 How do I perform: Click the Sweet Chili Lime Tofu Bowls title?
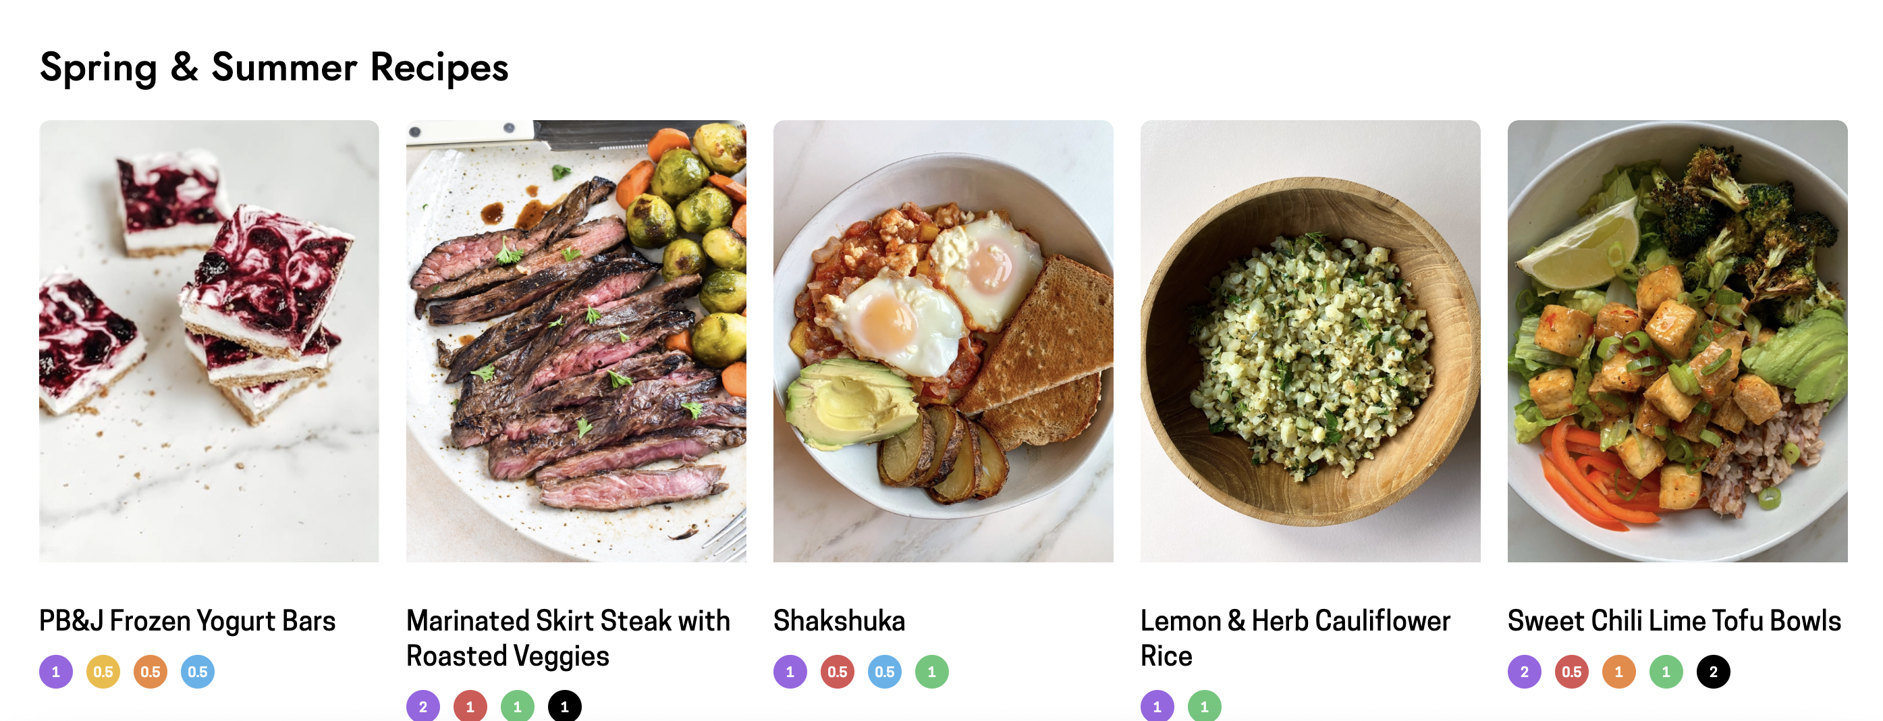(x=1674, y=621)
